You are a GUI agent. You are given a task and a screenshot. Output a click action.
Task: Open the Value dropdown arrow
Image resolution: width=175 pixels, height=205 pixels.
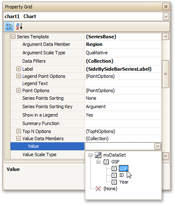158,146
